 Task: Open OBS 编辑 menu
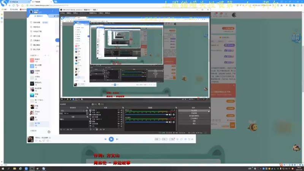pos(69,13)
